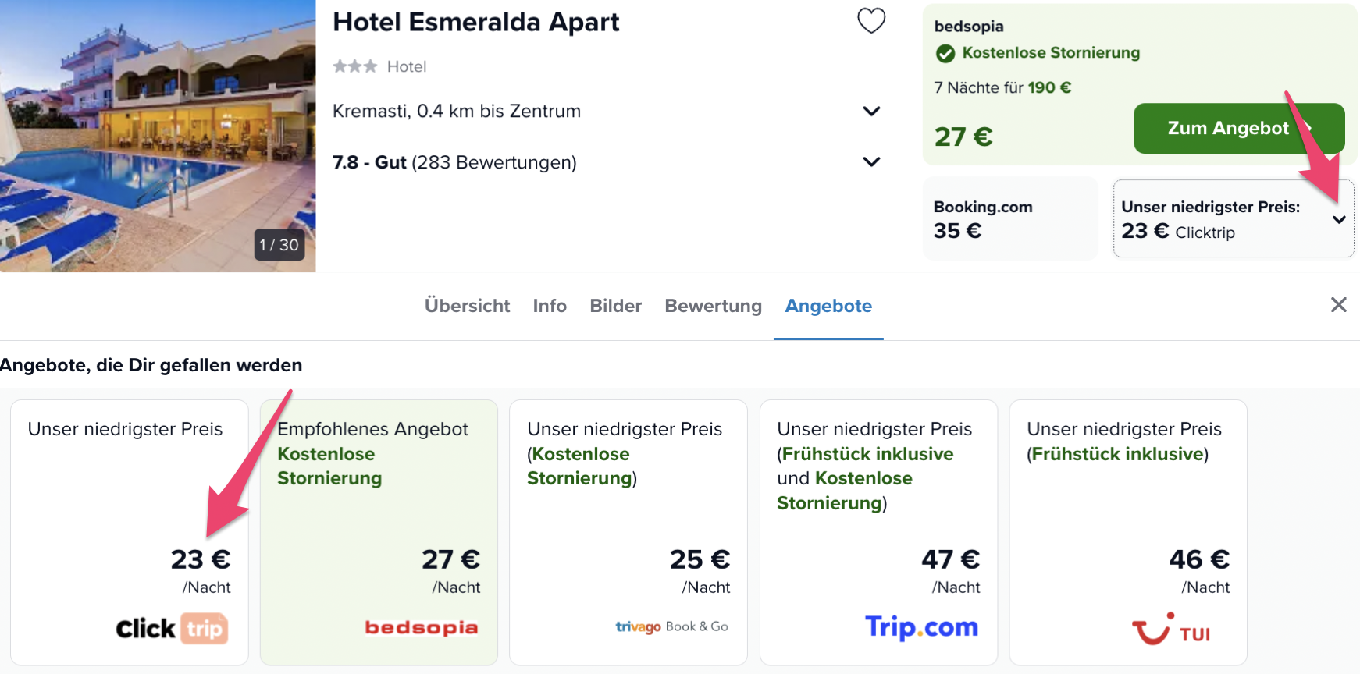Image resolution: width=1360 pixels, height=674 pixels.
Task: Click the green Zum Angebot button
Action: [x=1238, y=128]
